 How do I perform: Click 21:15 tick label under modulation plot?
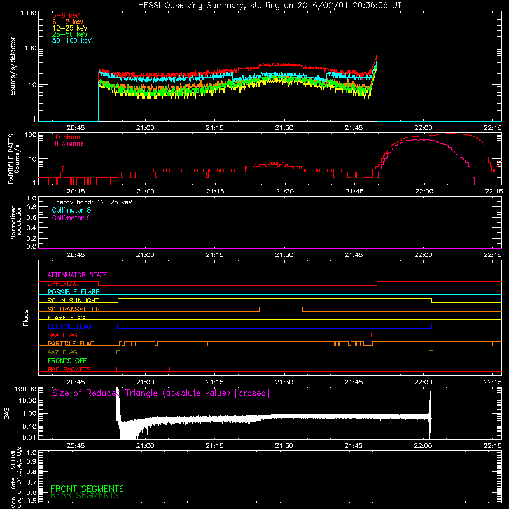point(215,255)
